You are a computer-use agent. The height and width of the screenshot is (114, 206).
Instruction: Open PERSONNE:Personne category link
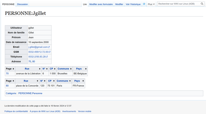coord(30,93)
